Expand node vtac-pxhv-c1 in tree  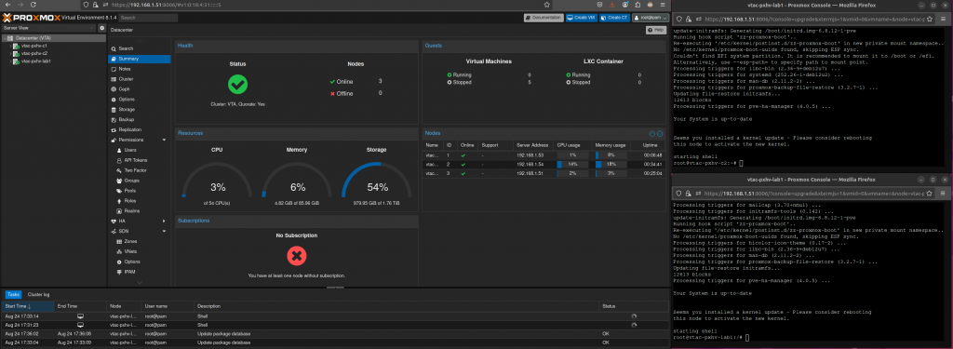click(x=11, y=46)
